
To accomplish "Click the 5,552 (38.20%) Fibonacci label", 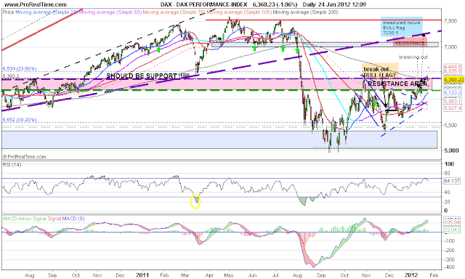I will (x=20, y=120).
